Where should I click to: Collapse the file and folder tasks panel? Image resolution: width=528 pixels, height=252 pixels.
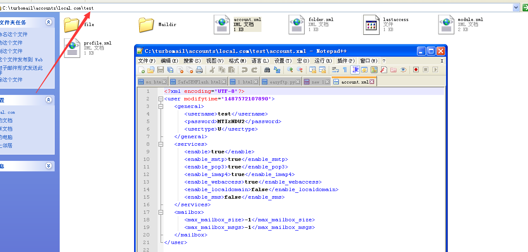(49, 22)
